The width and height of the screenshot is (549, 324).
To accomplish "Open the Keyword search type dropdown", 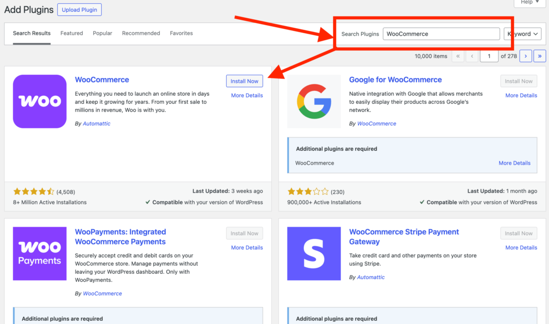I will (523, 34).
